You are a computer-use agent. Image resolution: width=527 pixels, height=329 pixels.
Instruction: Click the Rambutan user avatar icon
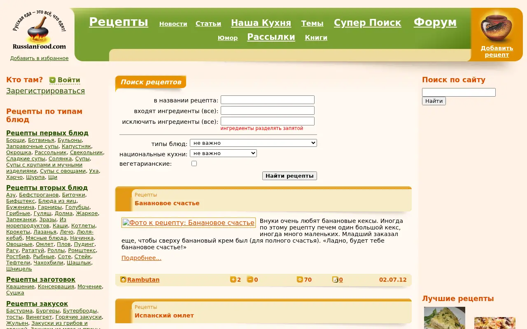click(x=123, y=280)
